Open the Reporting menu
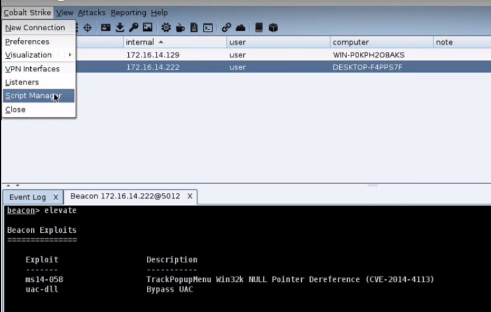491x312 pixels. click(x=128, y=13)
